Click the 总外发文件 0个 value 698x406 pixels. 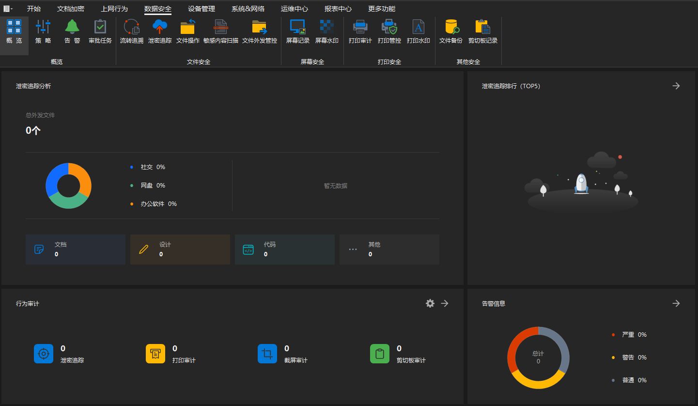33,130
